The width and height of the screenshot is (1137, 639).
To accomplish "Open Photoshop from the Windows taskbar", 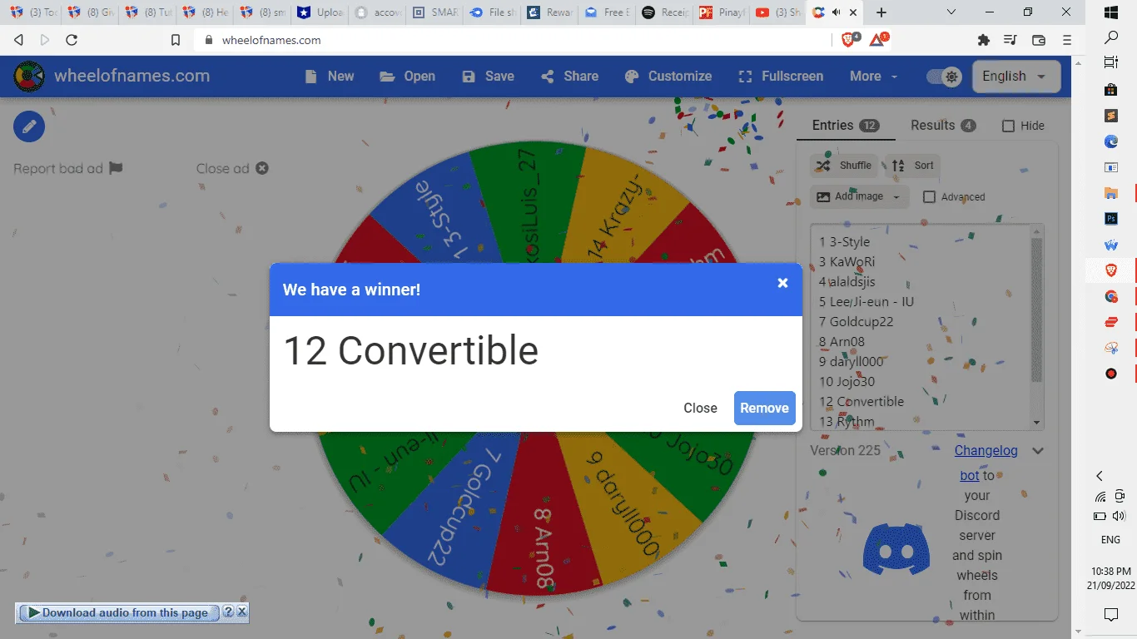I will pyautogui.click(x=1111, y=219).
